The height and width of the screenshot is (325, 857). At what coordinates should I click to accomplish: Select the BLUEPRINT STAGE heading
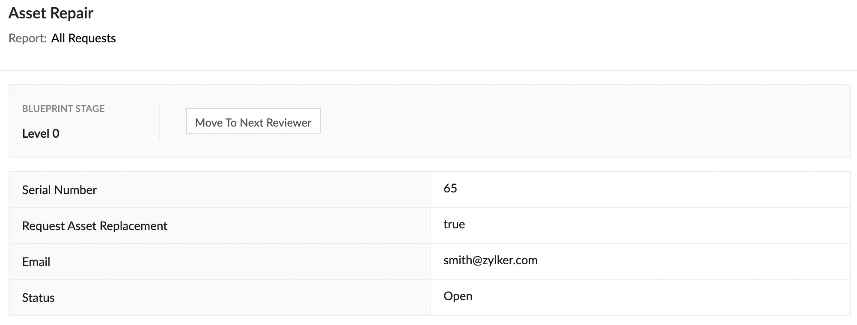pyautogui.click(x=63, y=109)
